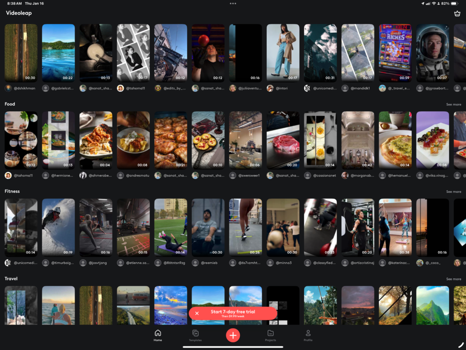466x350 pixels.
Task: Open the raw steak food video thumbnail
Action: click(283, 140)
